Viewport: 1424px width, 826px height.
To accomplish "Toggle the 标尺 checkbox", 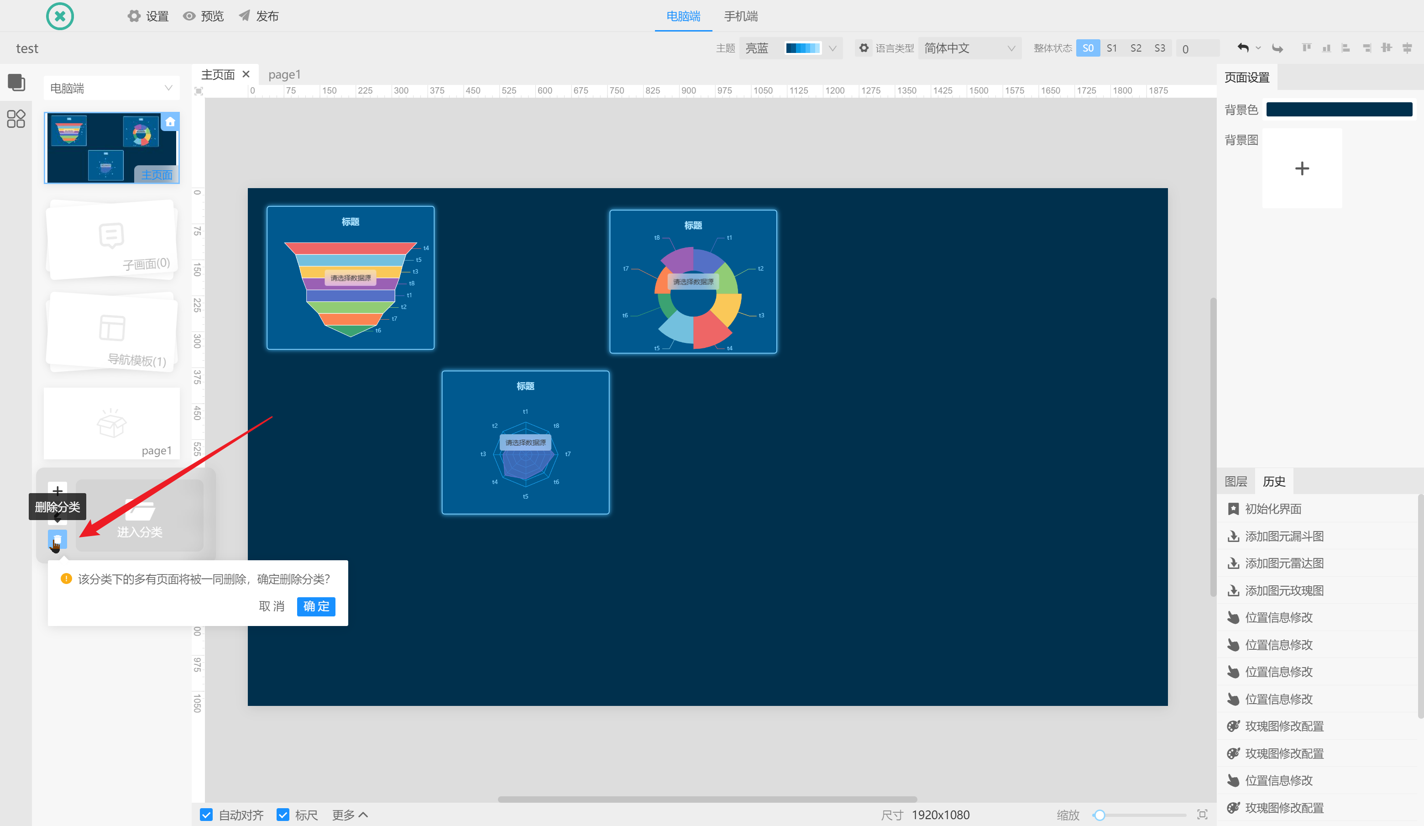I will [x=283, y=815].
